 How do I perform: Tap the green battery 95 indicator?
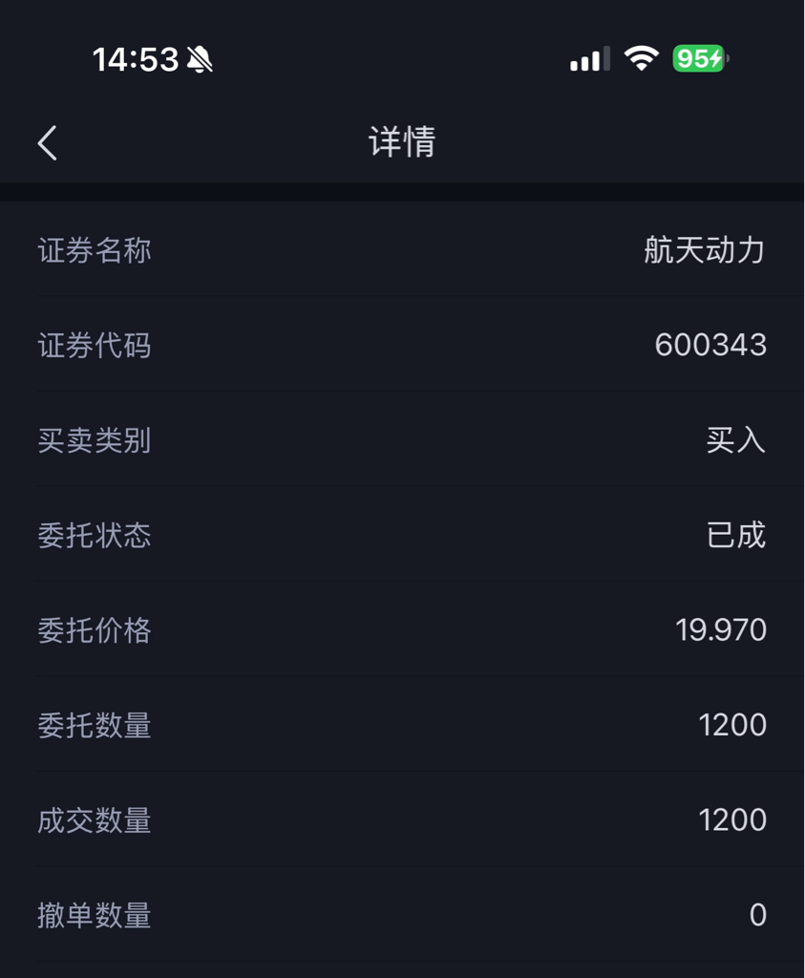coord(701,58)
